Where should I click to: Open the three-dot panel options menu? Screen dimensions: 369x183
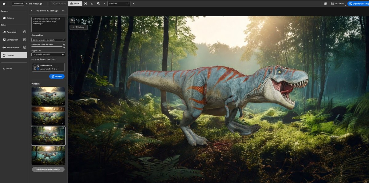coord(63,11)
